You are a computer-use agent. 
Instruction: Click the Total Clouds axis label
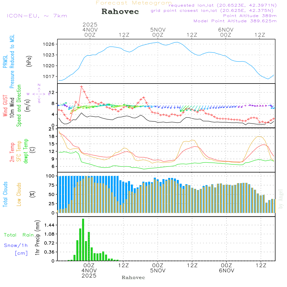point(5,194)
